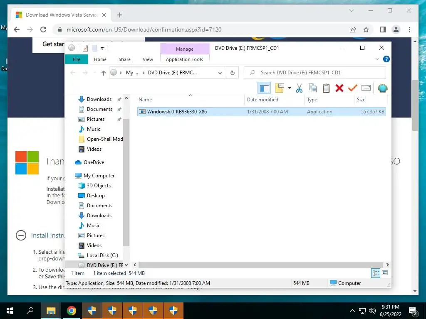Click the orange checkmark Properties icon
426x319 pixels.
352,88
